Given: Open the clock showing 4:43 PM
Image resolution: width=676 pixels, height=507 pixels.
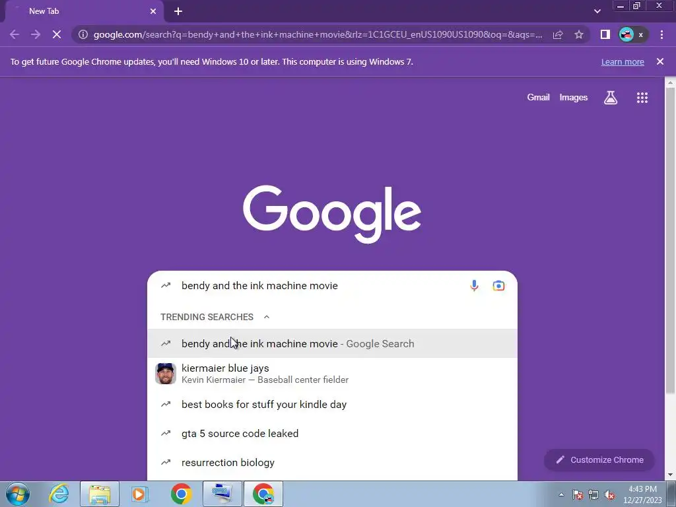Looking at the screenshot, I should (642, 494).
